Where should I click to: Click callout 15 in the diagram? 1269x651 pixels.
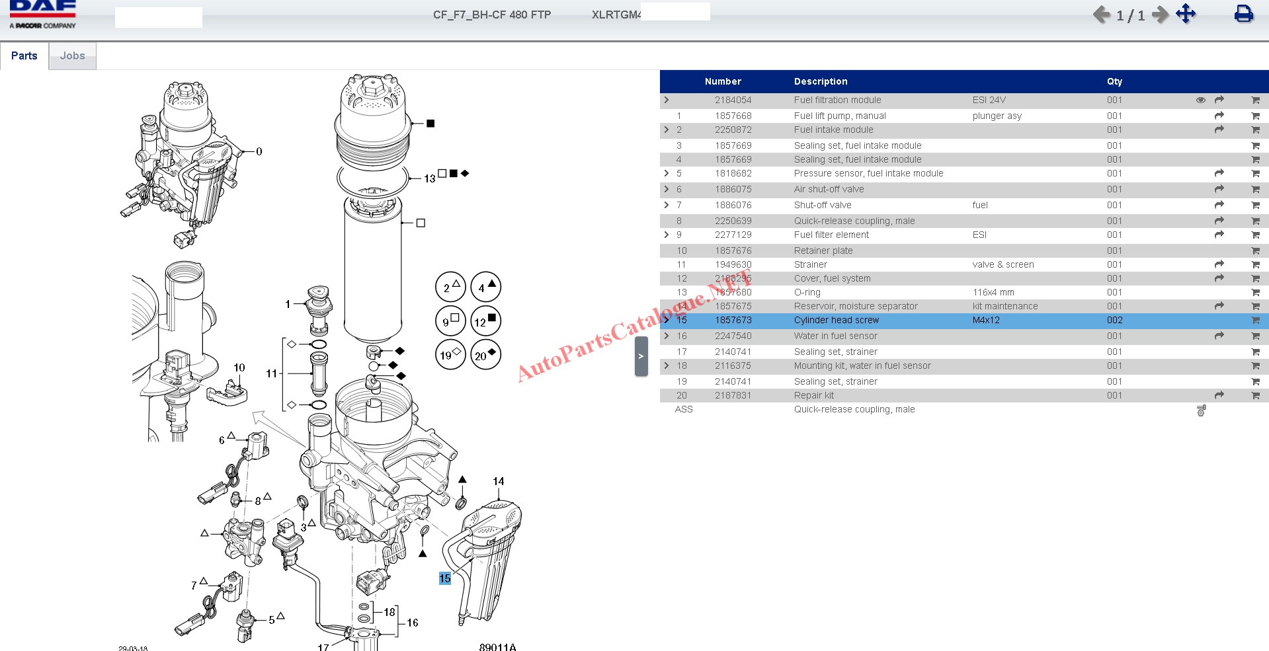(x=444, y=578)
